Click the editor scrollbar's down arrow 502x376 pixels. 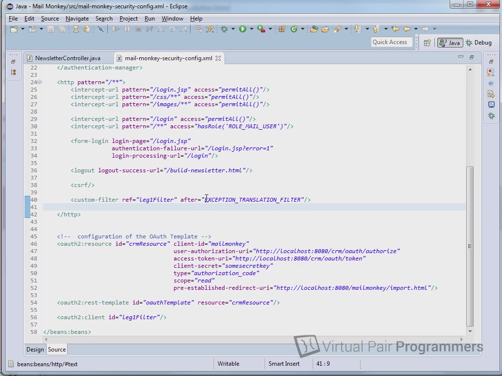(x=470, y=331)
